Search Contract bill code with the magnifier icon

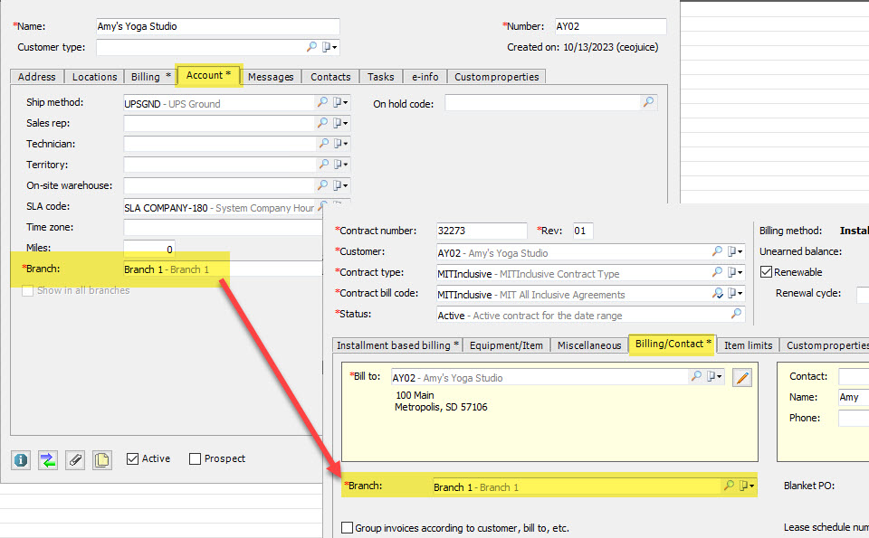click(x=717, y=293)
